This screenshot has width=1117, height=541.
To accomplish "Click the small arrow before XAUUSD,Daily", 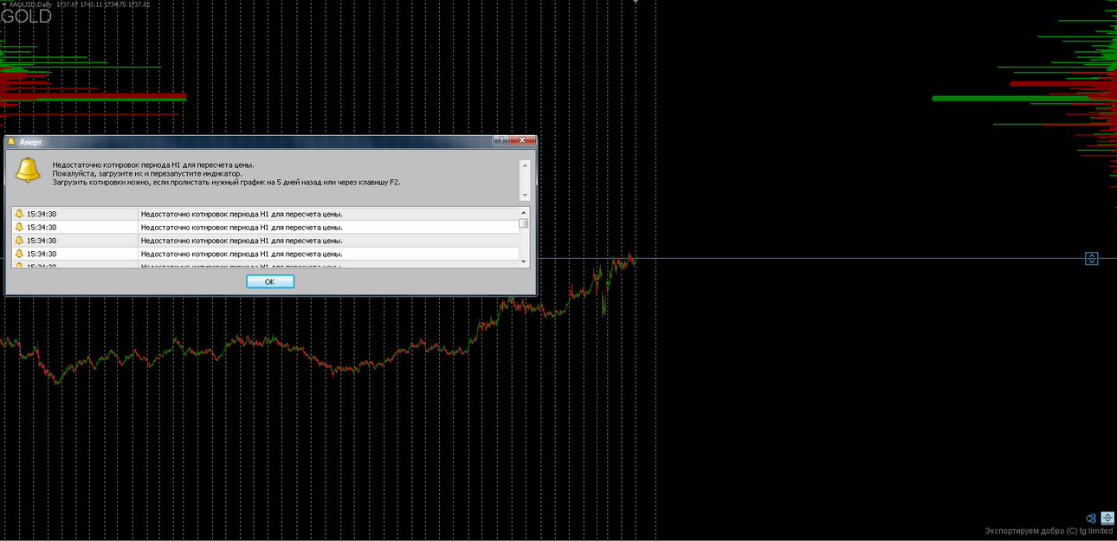I will click(x=3, y=4).
